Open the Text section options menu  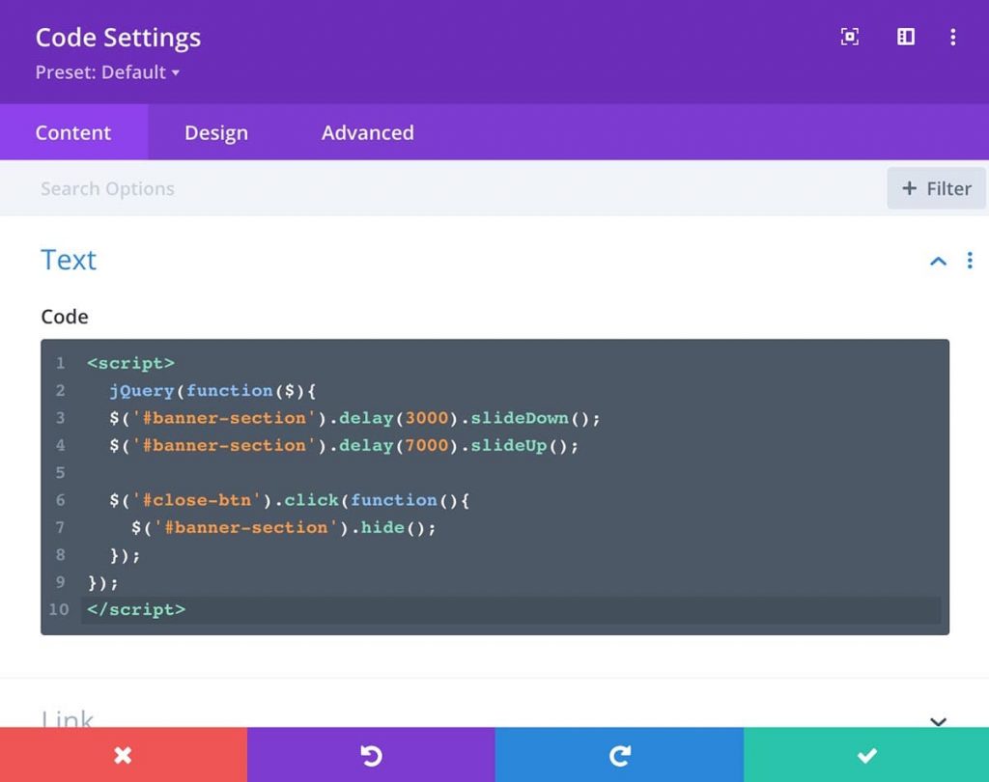970,261
